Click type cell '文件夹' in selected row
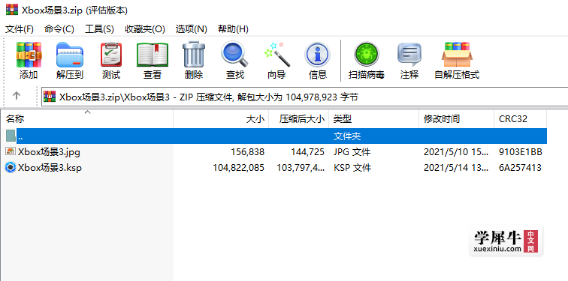Screen dimensions: 568x281 point(347,136)
